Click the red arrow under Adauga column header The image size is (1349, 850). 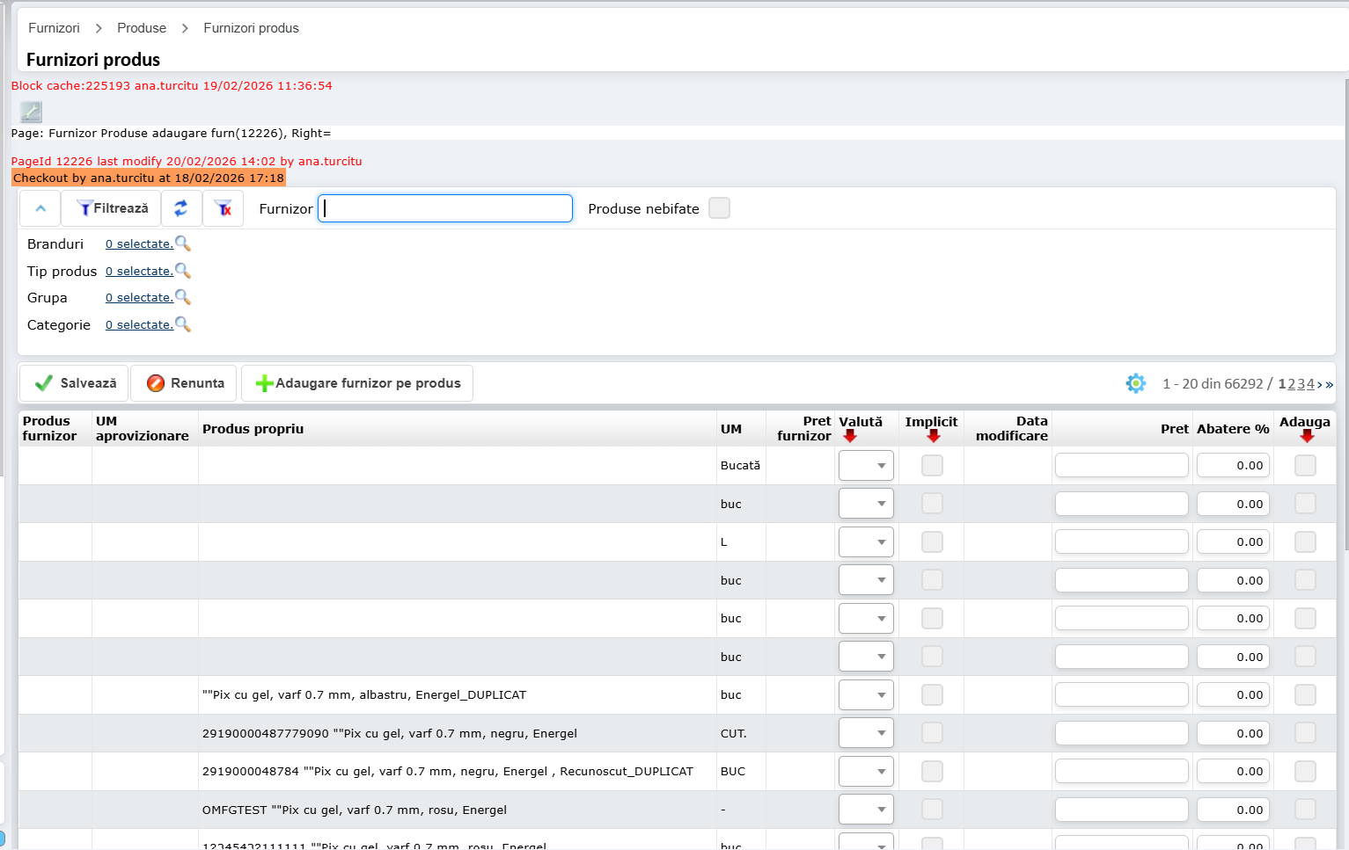1307,437
